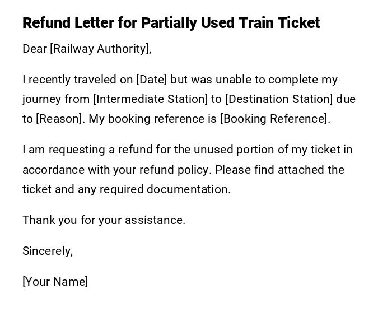The image size is (392, 317).
Task: Click the line "Thank you for your assistance."
Action: (x=104, y=220)
